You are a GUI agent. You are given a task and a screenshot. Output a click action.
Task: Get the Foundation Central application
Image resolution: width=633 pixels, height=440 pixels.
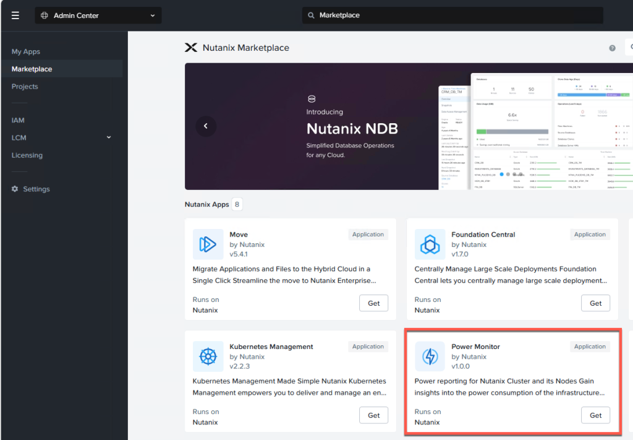[595, 303]
